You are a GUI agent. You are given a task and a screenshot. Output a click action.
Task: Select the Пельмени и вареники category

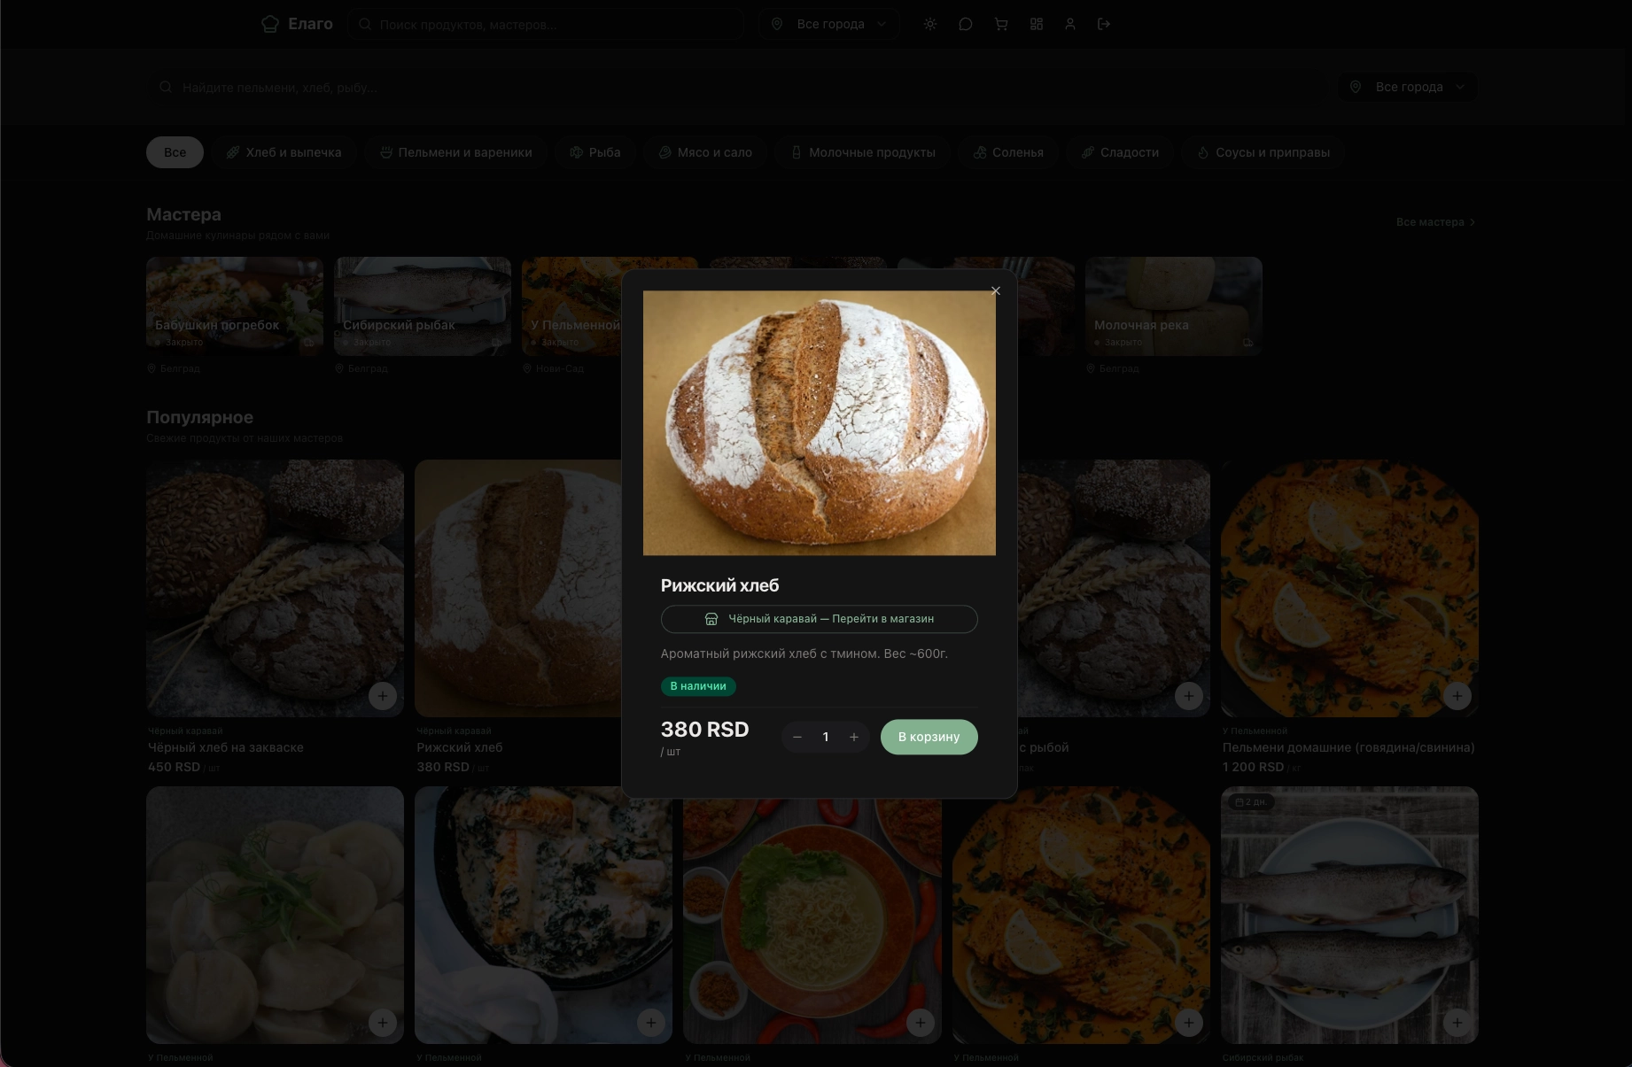(x=455, y=152)
